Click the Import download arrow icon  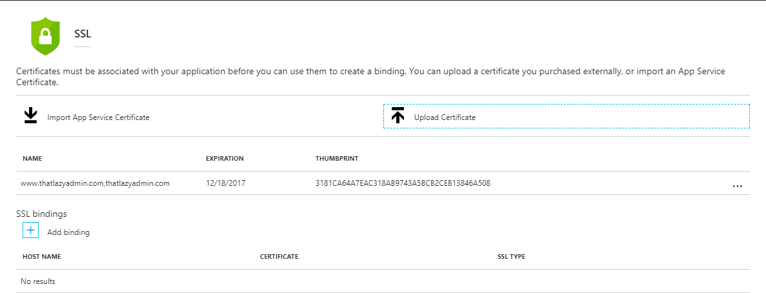point(30,116)
